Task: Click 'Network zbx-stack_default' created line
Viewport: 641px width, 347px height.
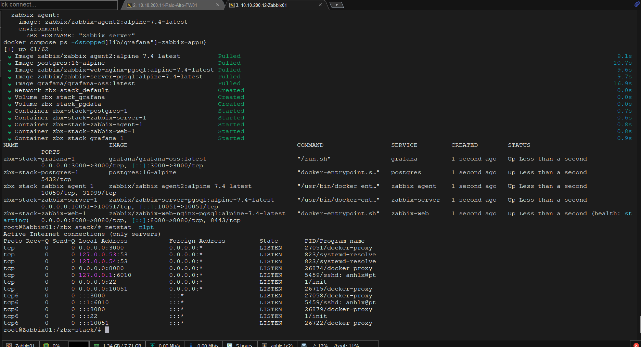Action: click(62, 90)
